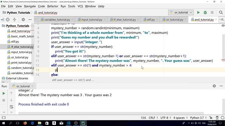Close the and_tutorial.py editor tab
Screen dimensions: 225x126
[216, 20]
